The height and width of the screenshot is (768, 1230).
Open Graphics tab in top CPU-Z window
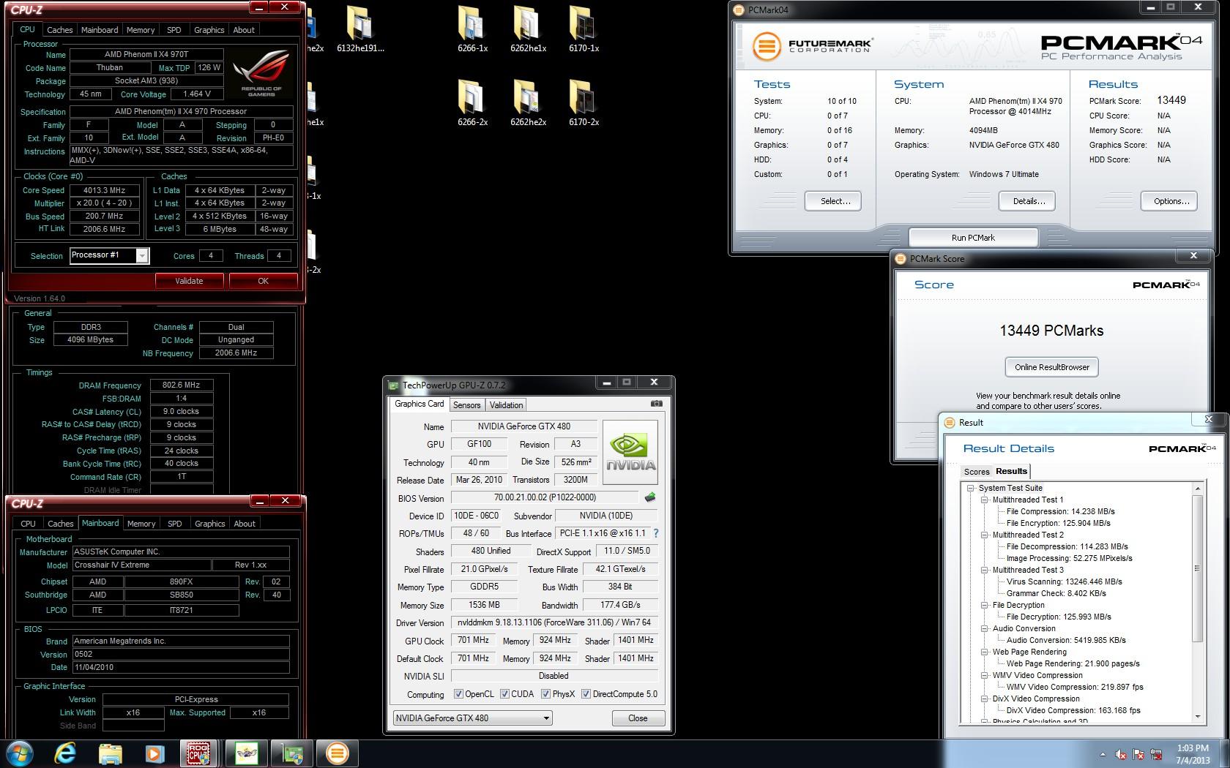coord(209,30)
